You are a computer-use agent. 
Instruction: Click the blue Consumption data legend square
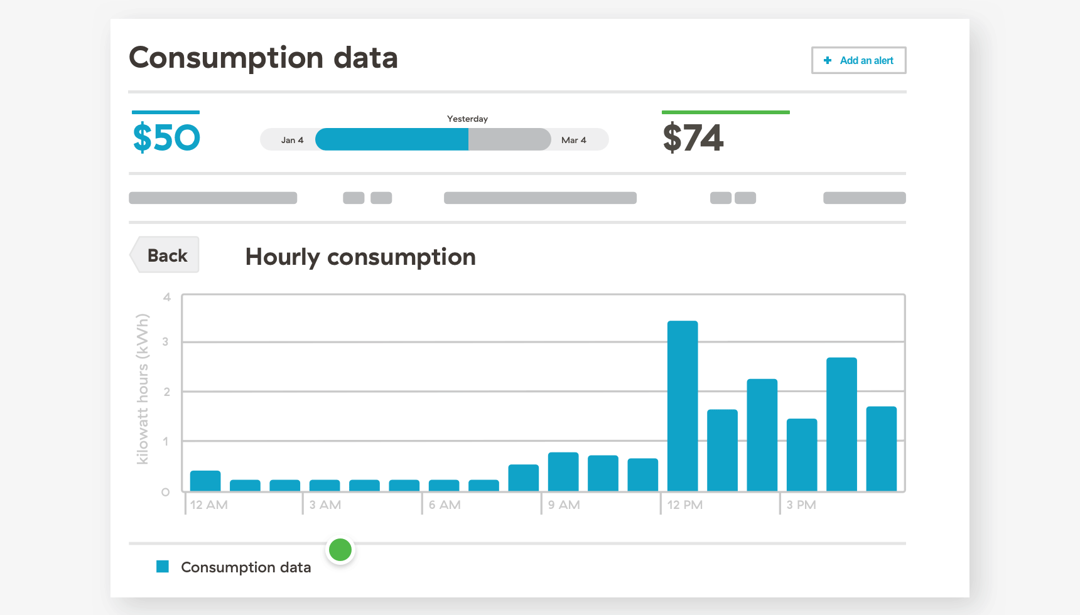163,566
